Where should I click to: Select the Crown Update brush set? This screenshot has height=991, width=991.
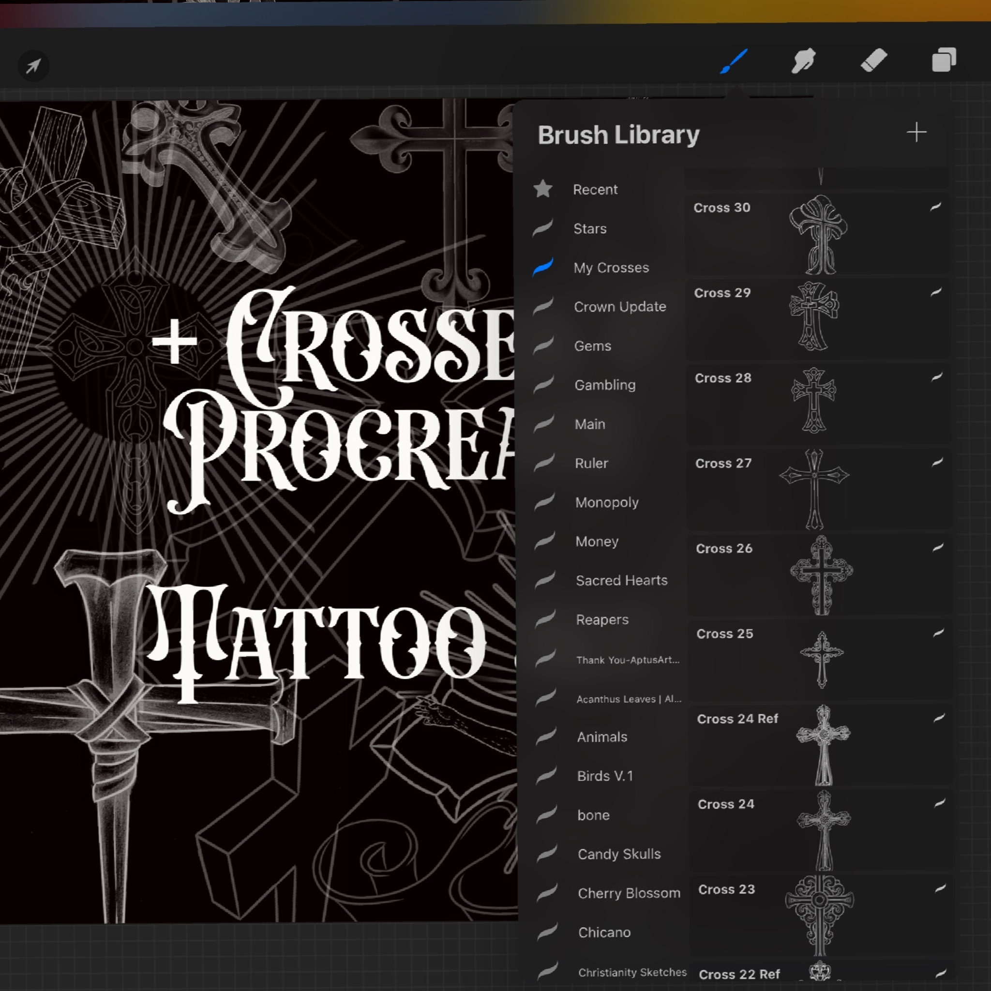point(621,307)
